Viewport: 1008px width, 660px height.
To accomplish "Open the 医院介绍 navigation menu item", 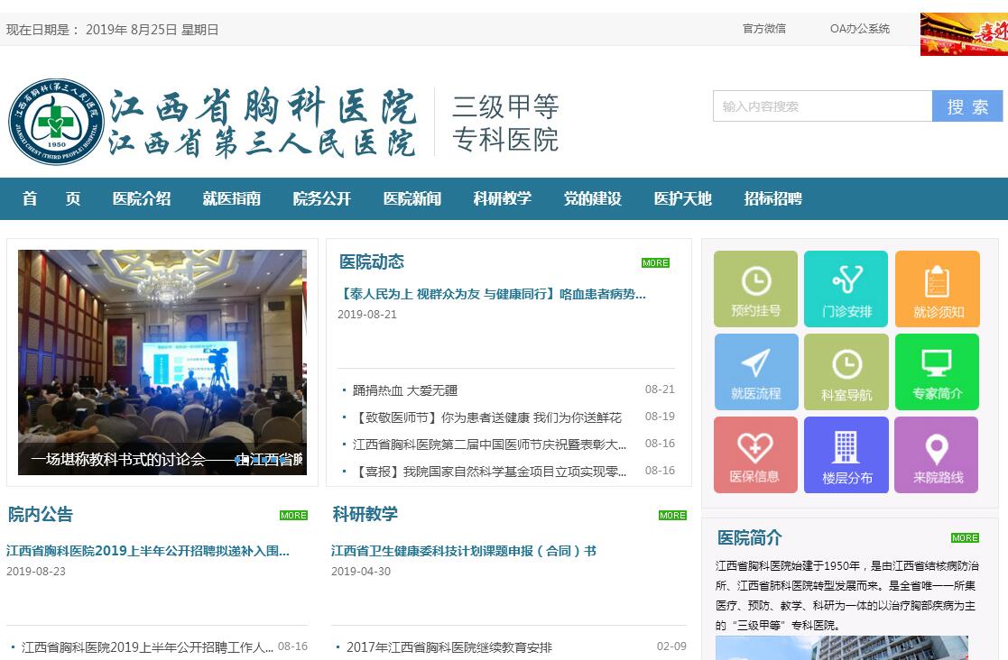I will (142, 198).
